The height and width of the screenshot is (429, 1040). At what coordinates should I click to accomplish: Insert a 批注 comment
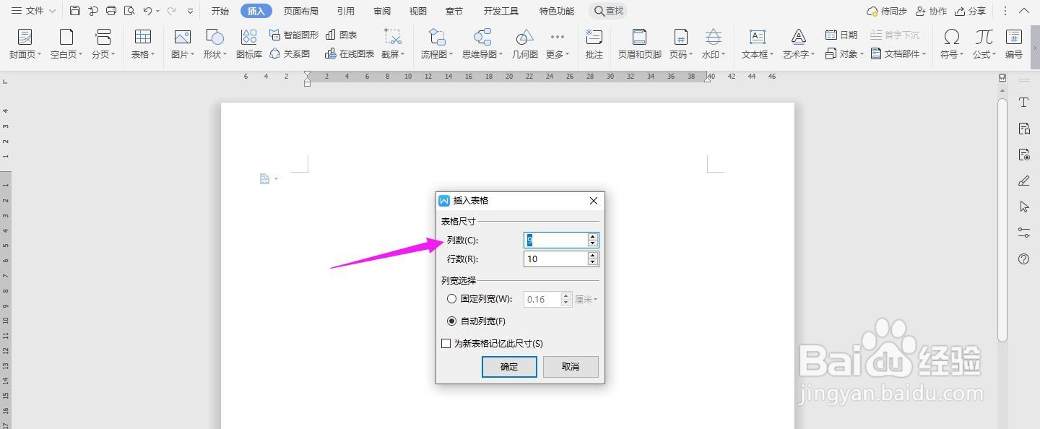click(x=594, y=43)
